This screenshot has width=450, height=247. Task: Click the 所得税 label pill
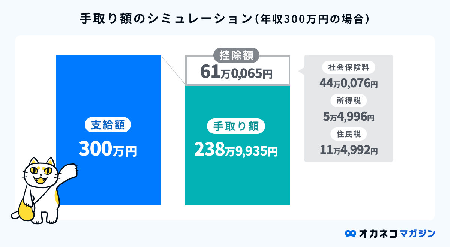(x=348, y=101)
